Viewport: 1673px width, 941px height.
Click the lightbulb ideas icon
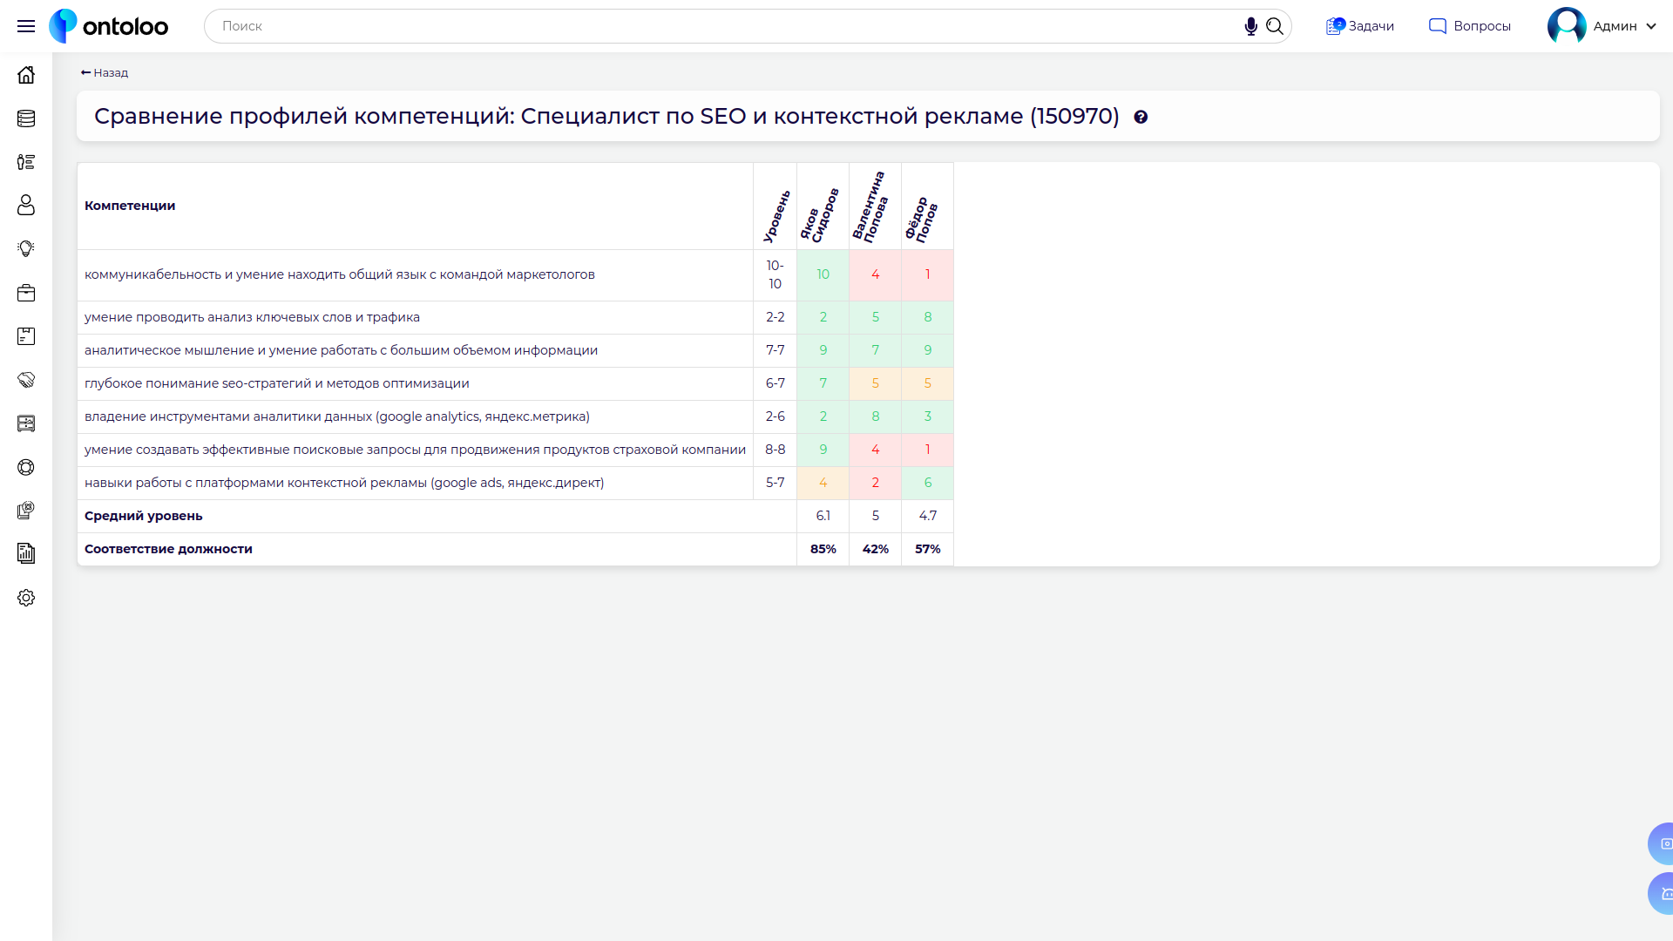point(26,249)
